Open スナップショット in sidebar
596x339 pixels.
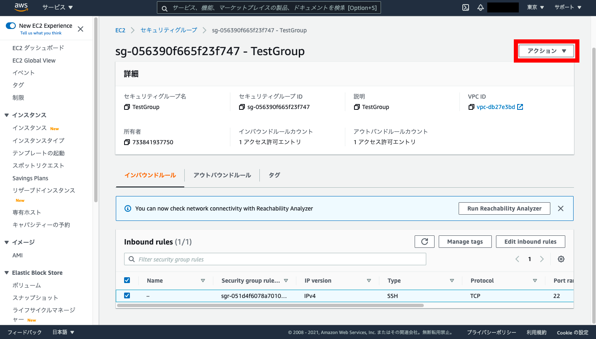tap(36, 298)
